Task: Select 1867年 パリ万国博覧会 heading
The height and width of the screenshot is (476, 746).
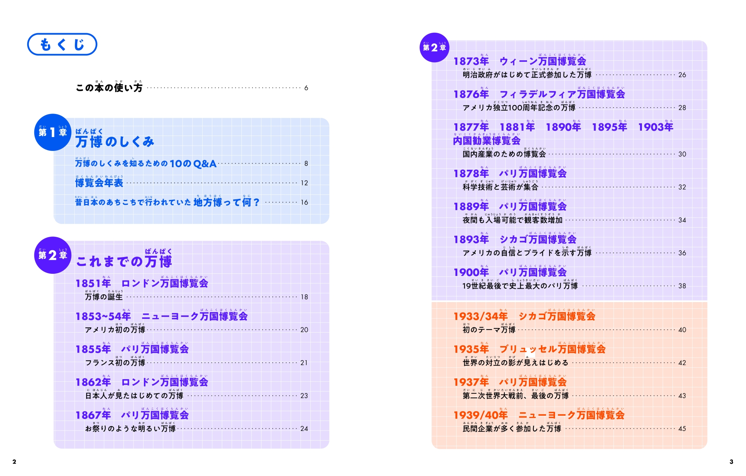Action: [132, 415]
